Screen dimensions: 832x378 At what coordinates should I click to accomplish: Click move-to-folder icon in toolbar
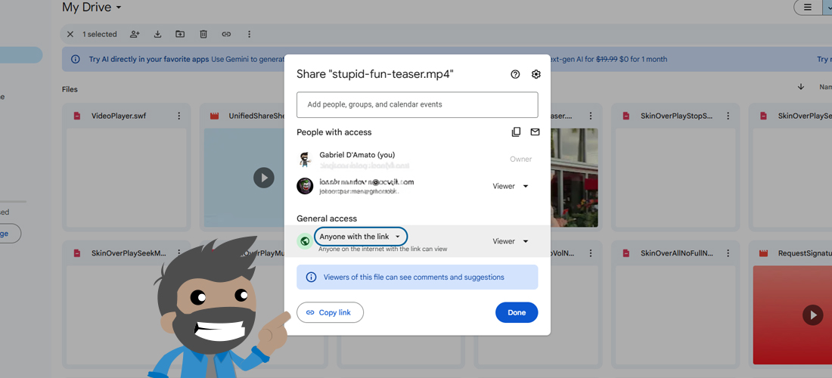point(180,34)
